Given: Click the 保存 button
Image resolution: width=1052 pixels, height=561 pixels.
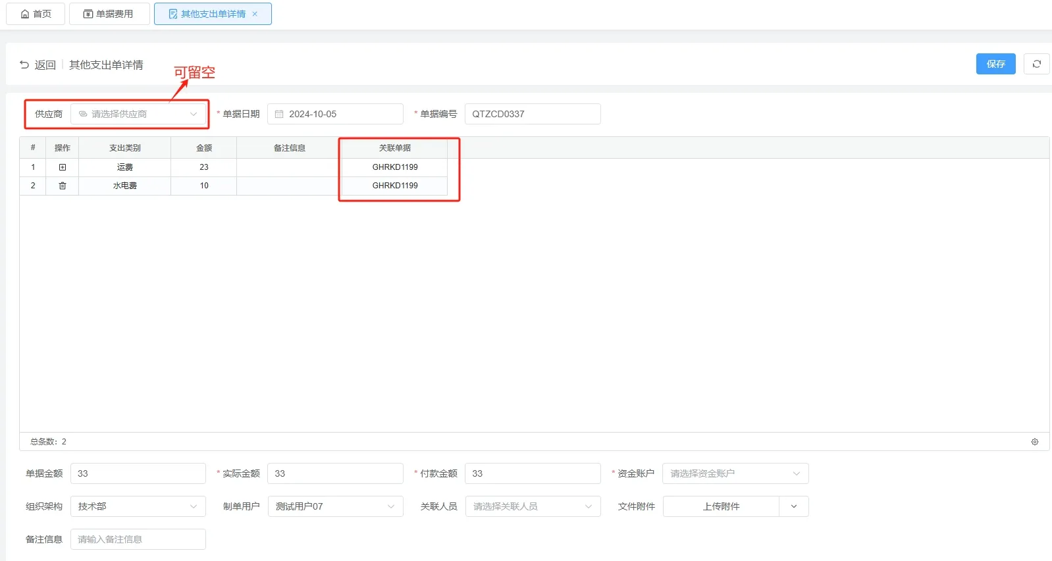Looking at the screenshot, I should tap(996, 64).
